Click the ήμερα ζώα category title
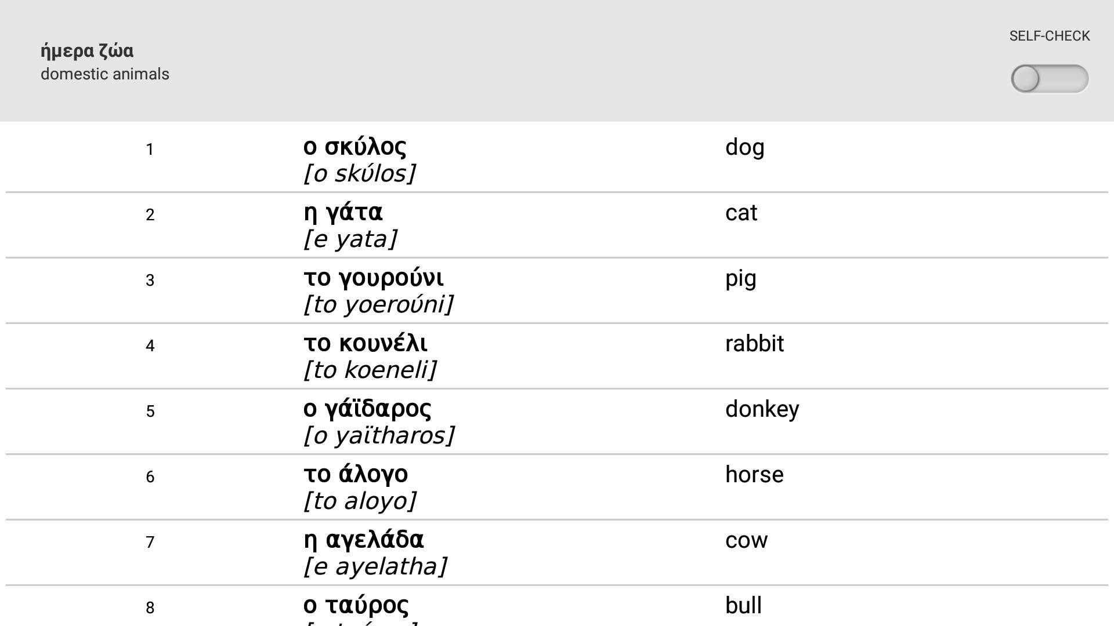This screenshot has height=626, width=1114. click(87, 51)
